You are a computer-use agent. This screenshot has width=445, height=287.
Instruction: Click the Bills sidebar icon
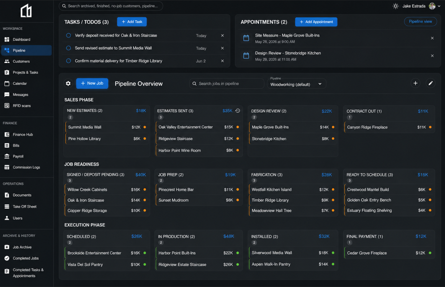pos(7,145)
